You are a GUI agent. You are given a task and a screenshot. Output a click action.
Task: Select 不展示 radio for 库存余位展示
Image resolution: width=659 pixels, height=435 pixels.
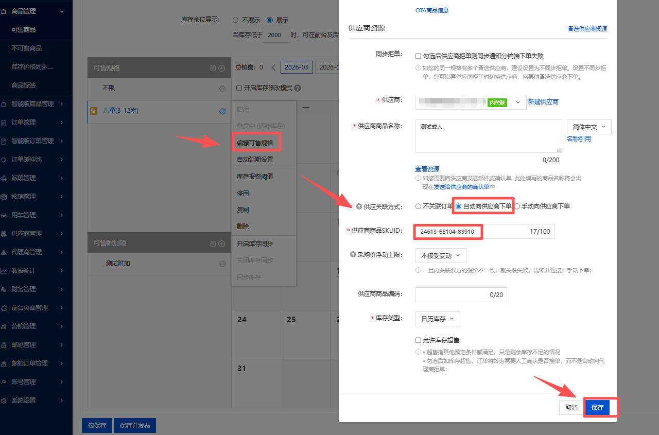pos(235,20)
